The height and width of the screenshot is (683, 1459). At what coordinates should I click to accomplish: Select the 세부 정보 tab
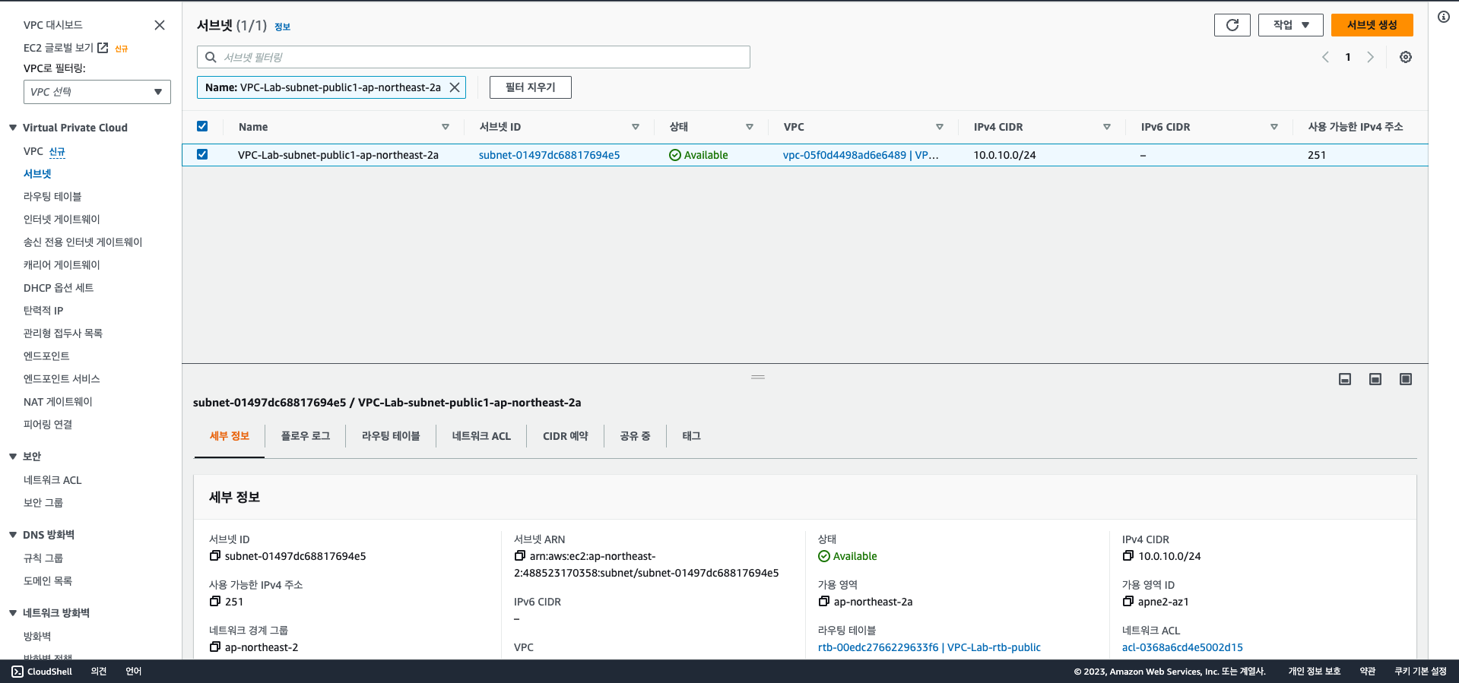click(x=230, y=436)
